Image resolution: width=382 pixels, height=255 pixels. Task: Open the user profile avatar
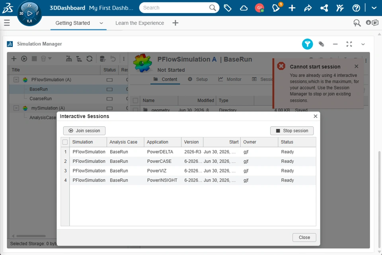[x=259, y=8]
